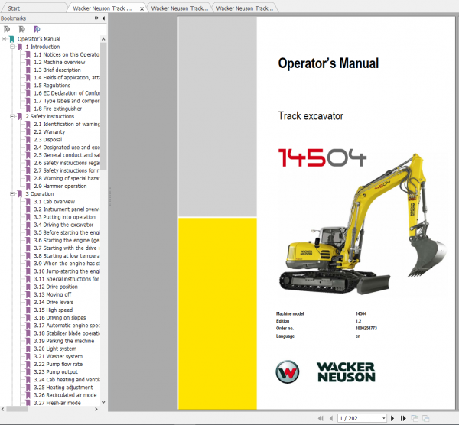The height and width of the screenshot is (425, 459).
Task: Open bookmark 2.4 Designated use
Action: (x=67, y=148)
